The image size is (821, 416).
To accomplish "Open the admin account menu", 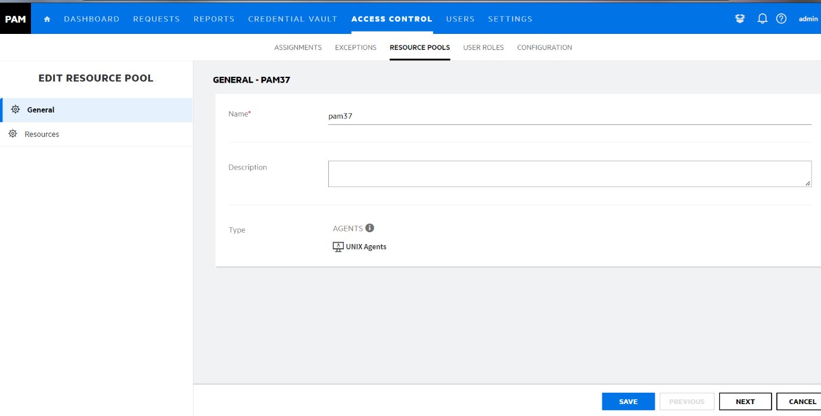I will [807, 18].
